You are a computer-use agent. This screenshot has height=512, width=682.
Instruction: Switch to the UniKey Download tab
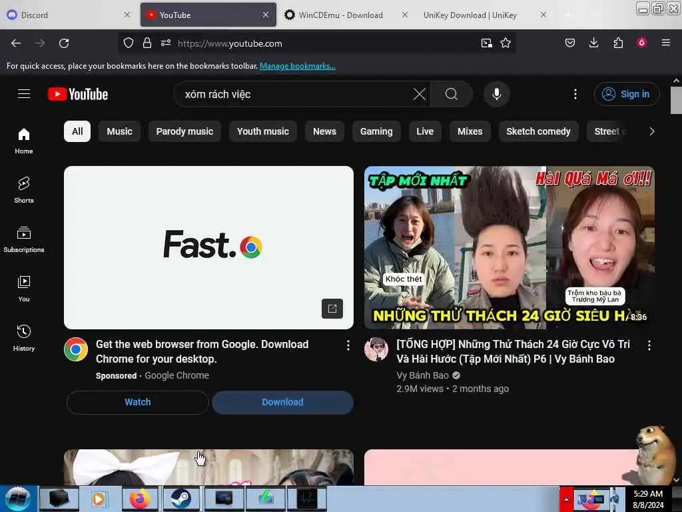483,15
